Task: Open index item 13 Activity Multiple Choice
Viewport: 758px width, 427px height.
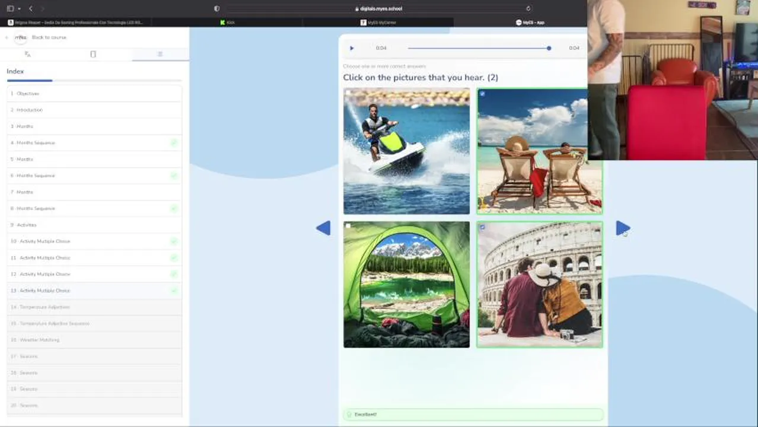Action: click(94, 291)
